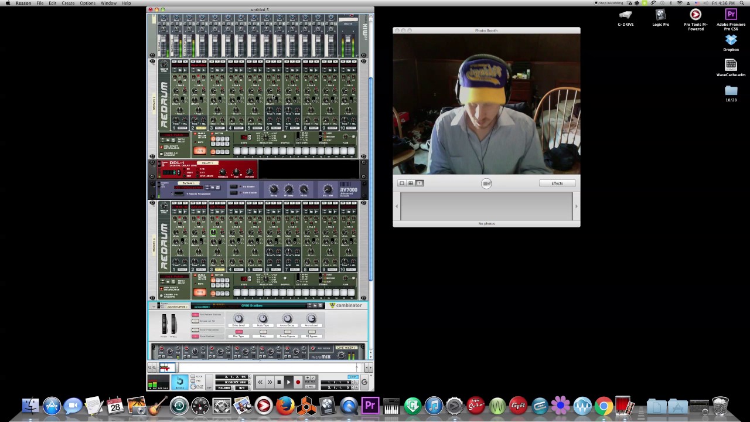Viewport: 750px width, 422px height.
Task: Open Premiere Pro from the dock
Action: click(370, 406)
